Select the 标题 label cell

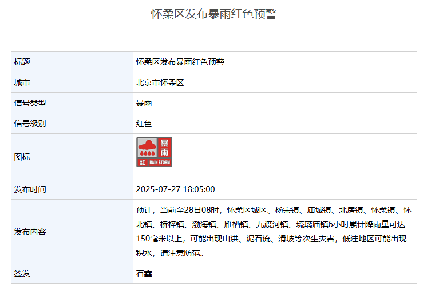72,62
